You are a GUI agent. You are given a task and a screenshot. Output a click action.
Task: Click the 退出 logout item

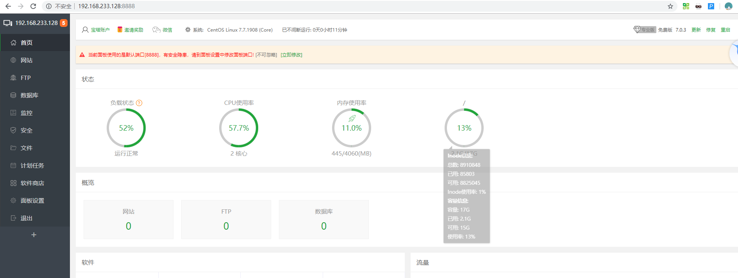[x=27, y=218]
